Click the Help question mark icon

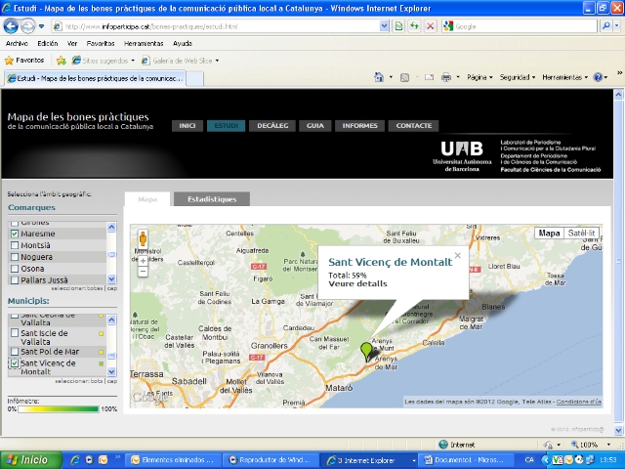point(598,77)
